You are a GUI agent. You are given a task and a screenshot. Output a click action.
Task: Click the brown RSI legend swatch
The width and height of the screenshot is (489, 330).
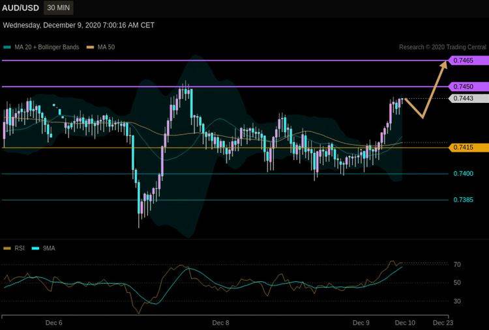point(7,248)
